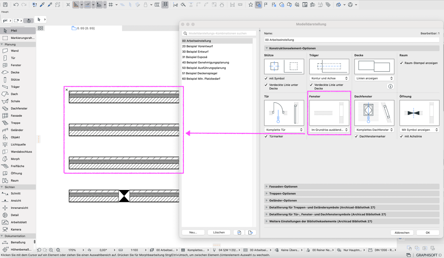Expand the Treppen-Optionen section

point(352,193)
